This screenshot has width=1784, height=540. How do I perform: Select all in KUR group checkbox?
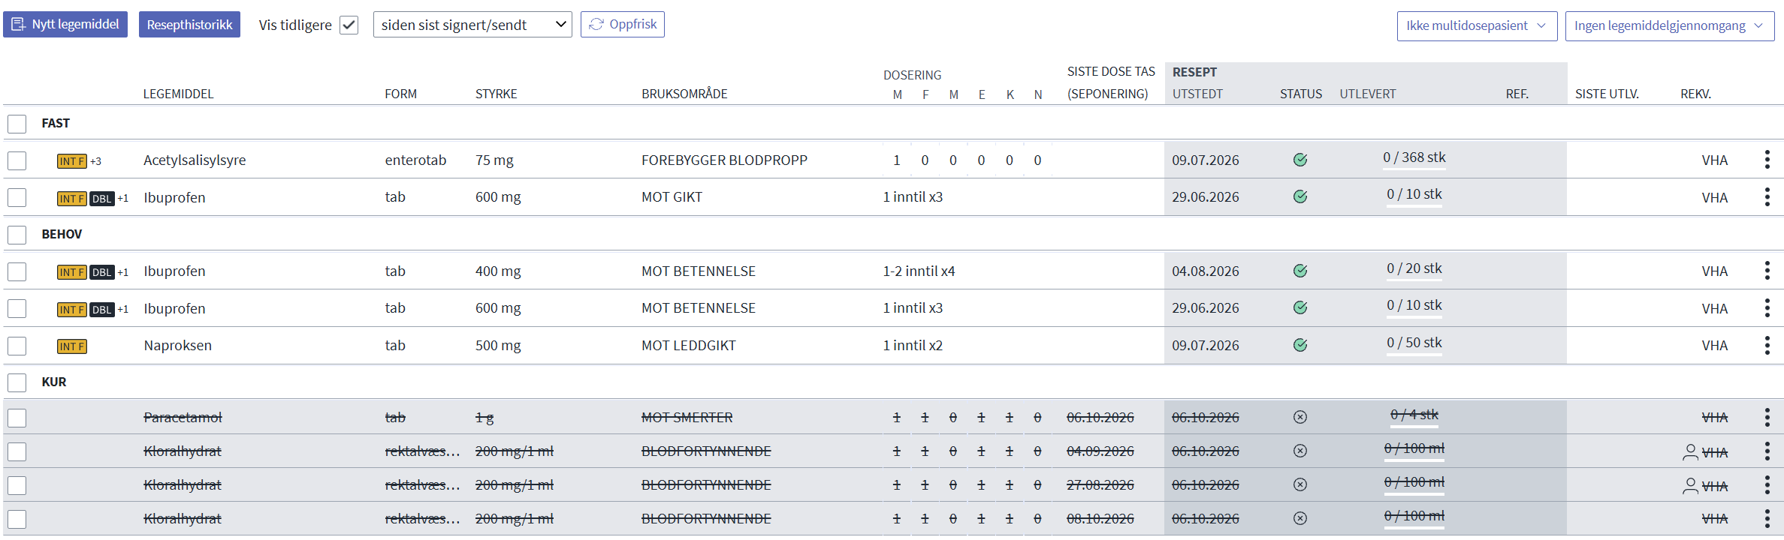[x=17, y=382]
